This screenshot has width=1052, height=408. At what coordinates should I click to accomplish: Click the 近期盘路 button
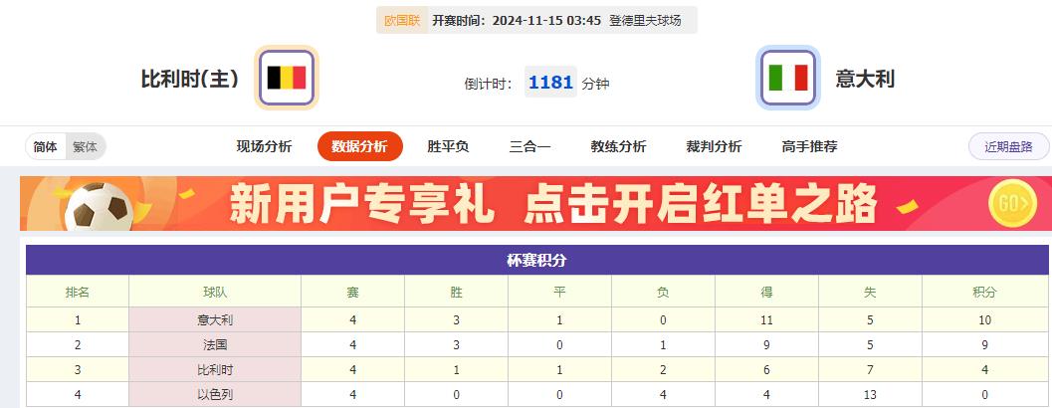click(1008, 146)
